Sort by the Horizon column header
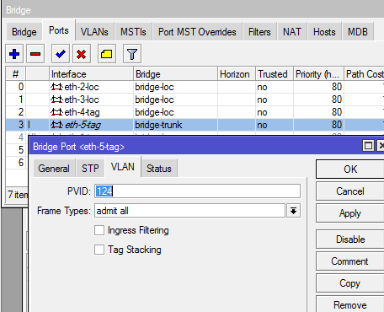Screen dimensions: 384x312 tap(237, 74)
